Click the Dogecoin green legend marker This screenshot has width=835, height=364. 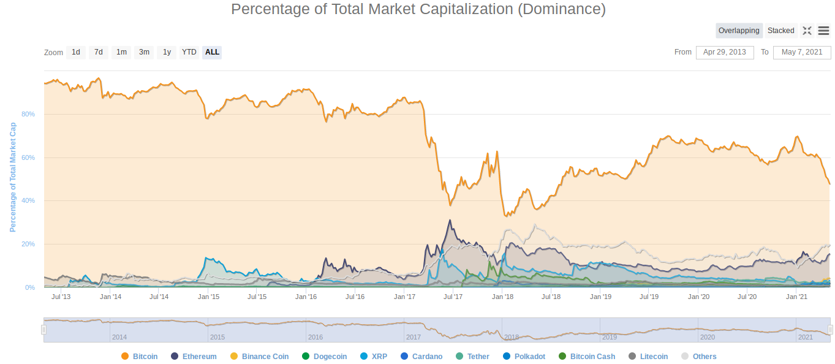(306, 356)
